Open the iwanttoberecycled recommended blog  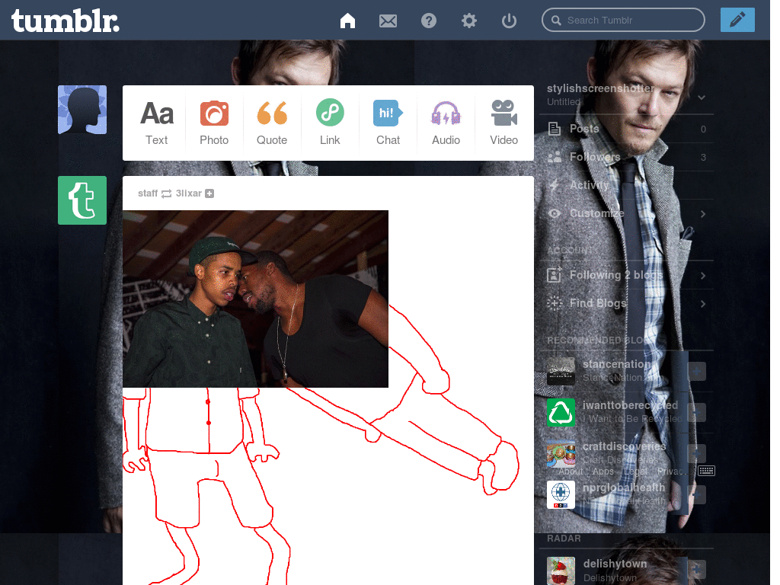630,405
